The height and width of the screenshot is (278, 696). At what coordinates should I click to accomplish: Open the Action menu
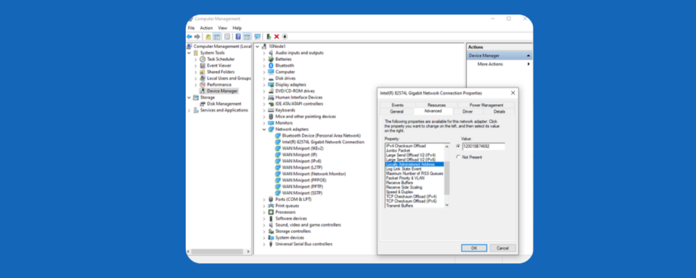click(207, 28)
